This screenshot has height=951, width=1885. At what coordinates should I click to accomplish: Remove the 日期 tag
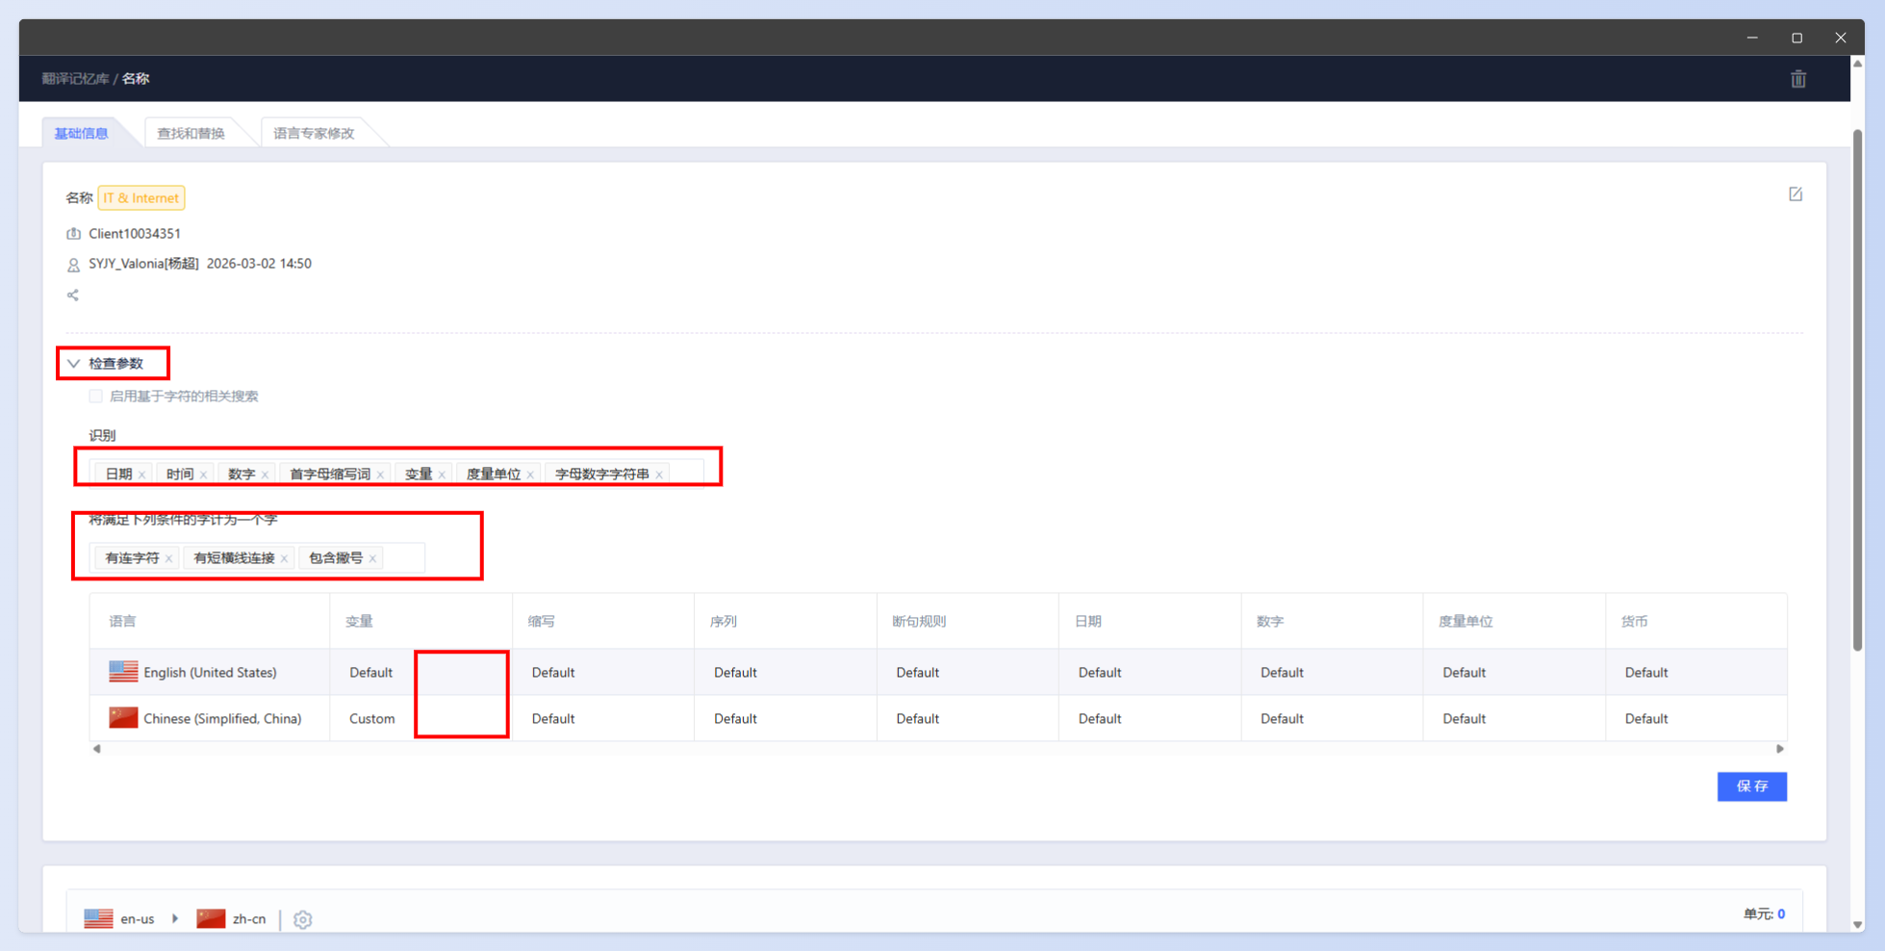click(142, 475)
